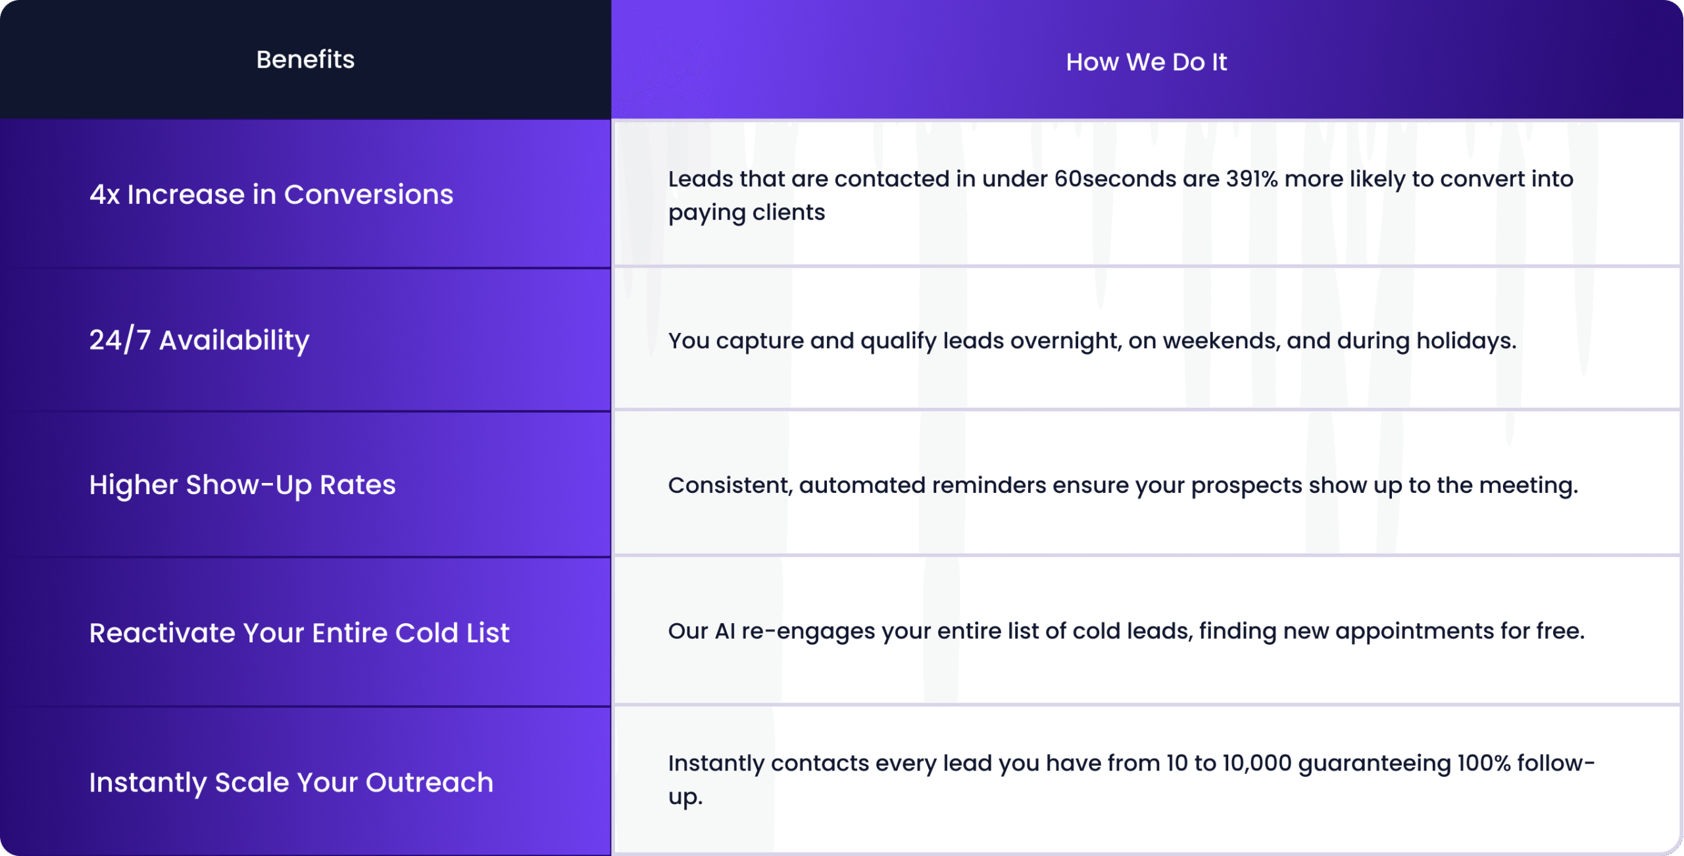This screenshot has width=1684, height=856.
Task: Select the 4x Increase in Conversions row label
Action: 271,195
